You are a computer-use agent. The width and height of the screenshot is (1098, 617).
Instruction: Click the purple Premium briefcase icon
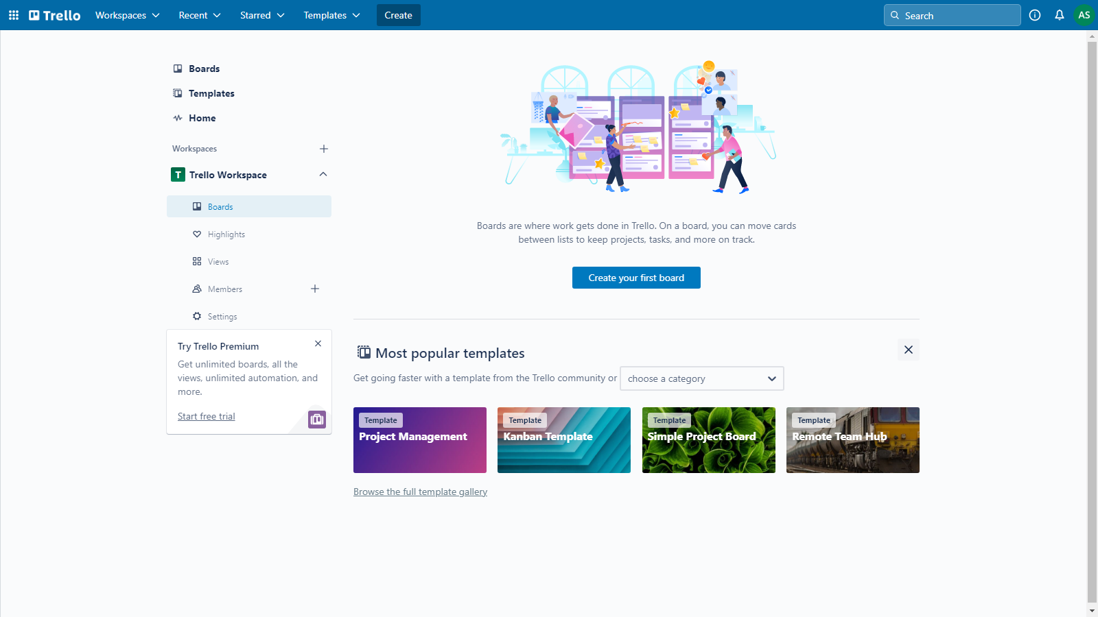tap(317, 420)
